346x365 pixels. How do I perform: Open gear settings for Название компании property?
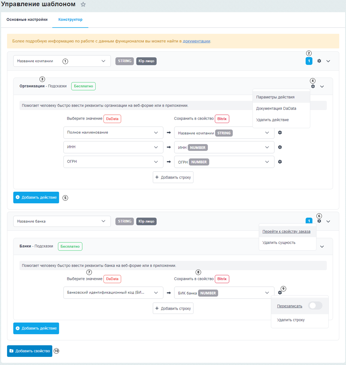319,61
